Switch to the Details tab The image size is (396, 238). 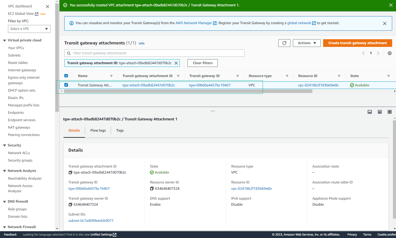click(x=74, y=131)
